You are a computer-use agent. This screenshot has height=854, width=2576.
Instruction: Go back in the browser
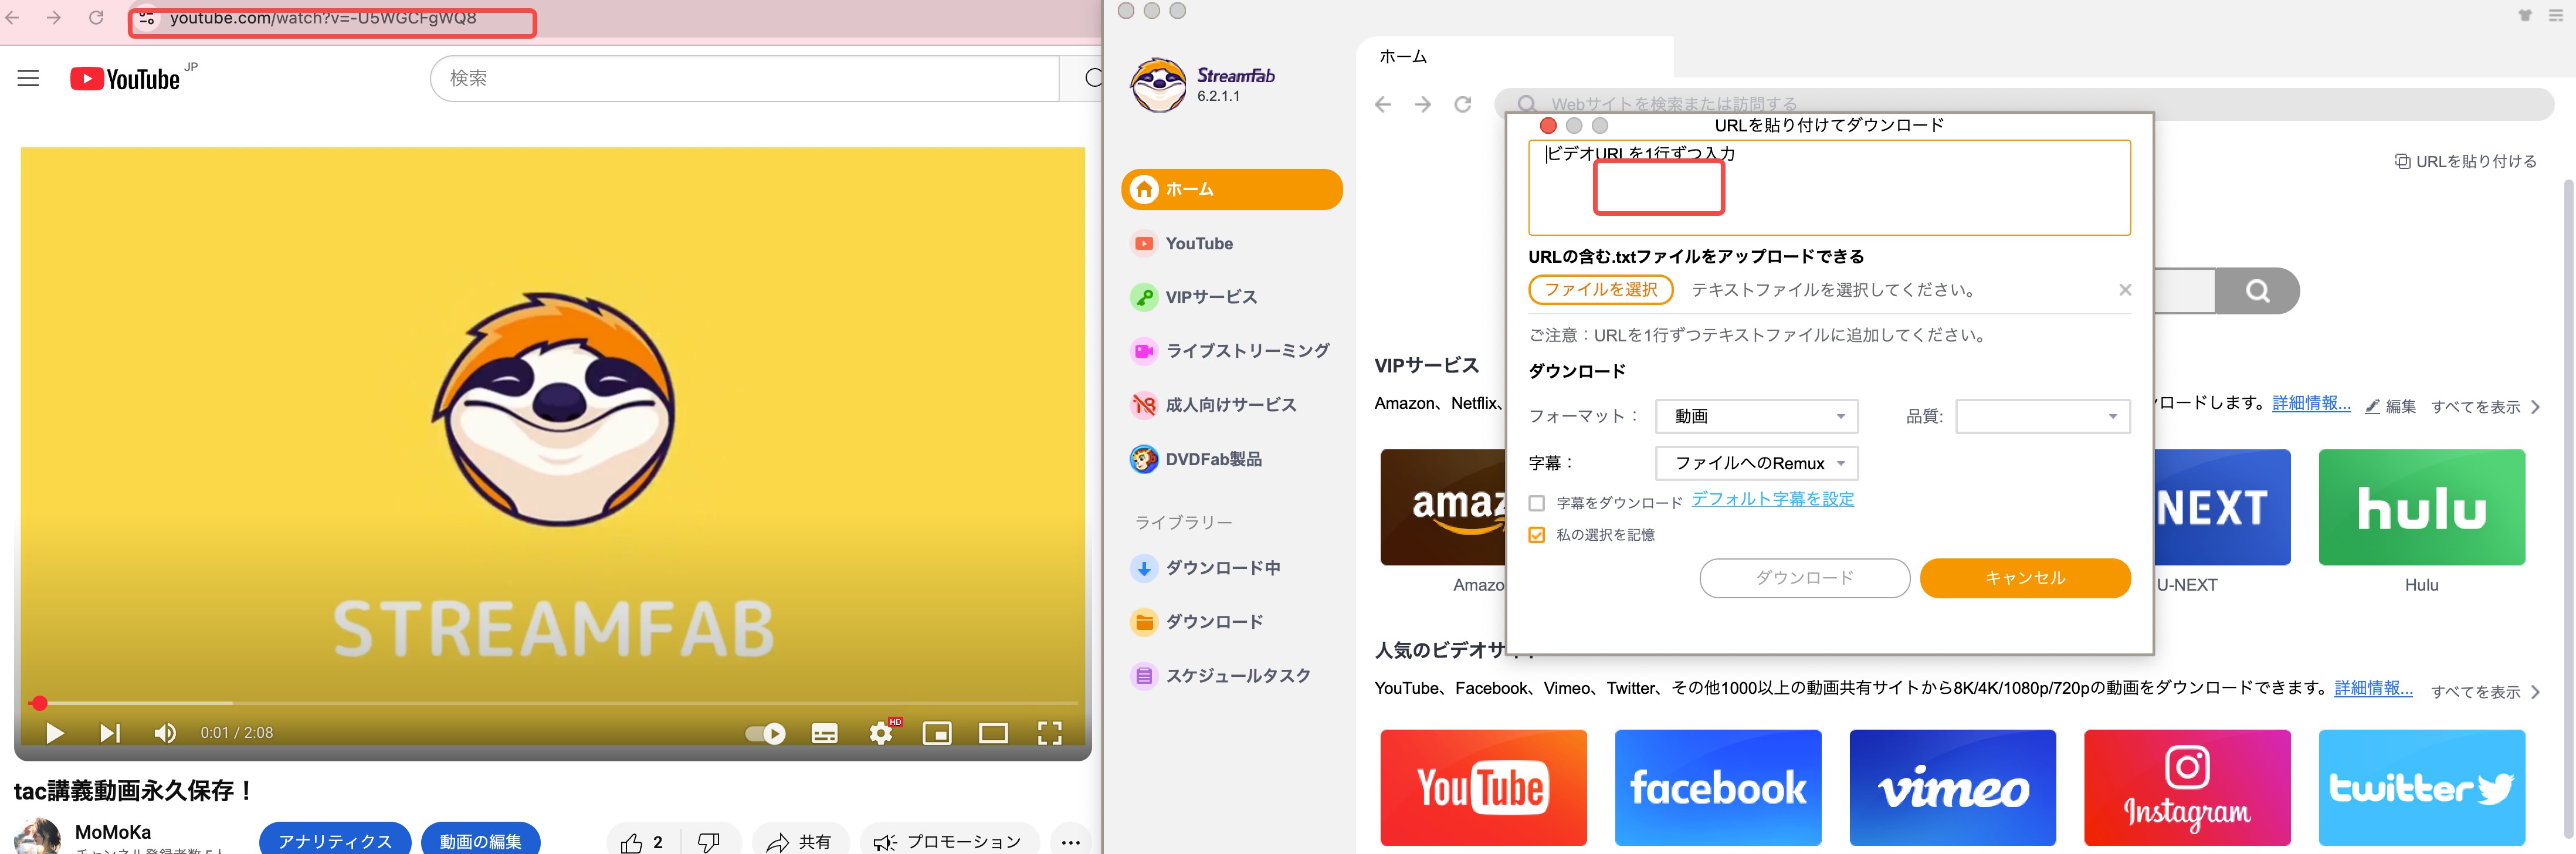click(13, 17)
